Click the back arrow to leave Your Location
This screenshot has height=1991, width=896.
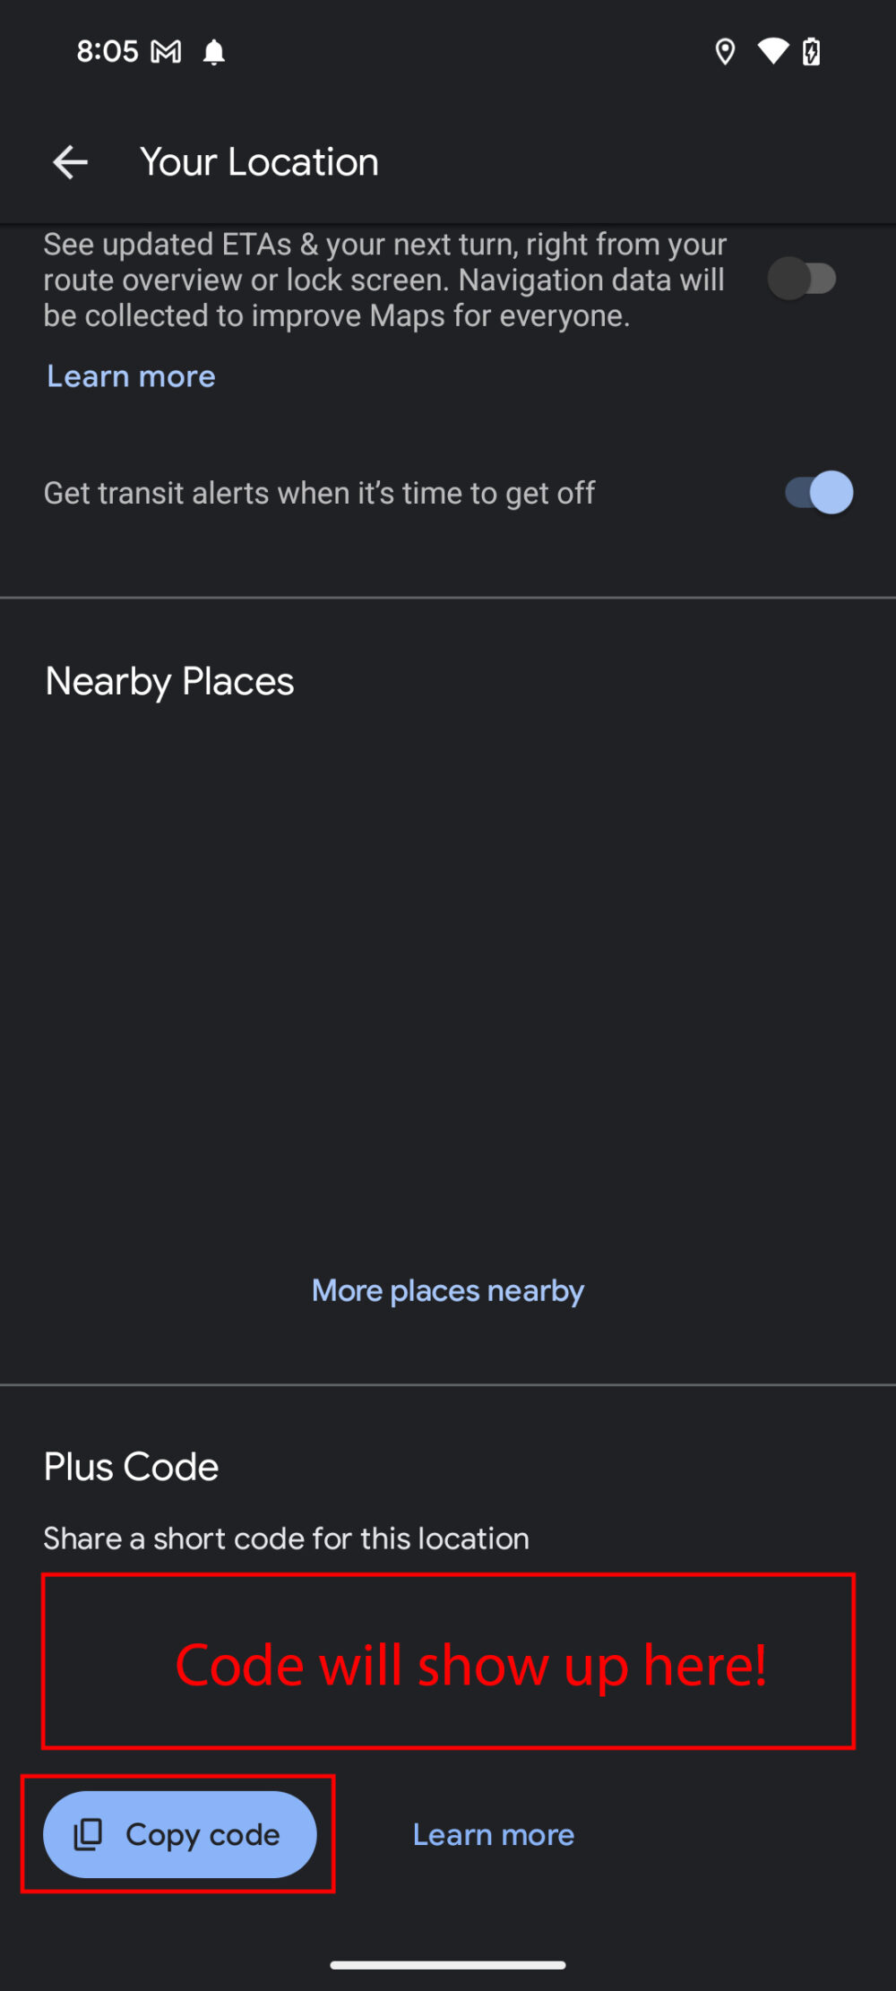(70, 162)
